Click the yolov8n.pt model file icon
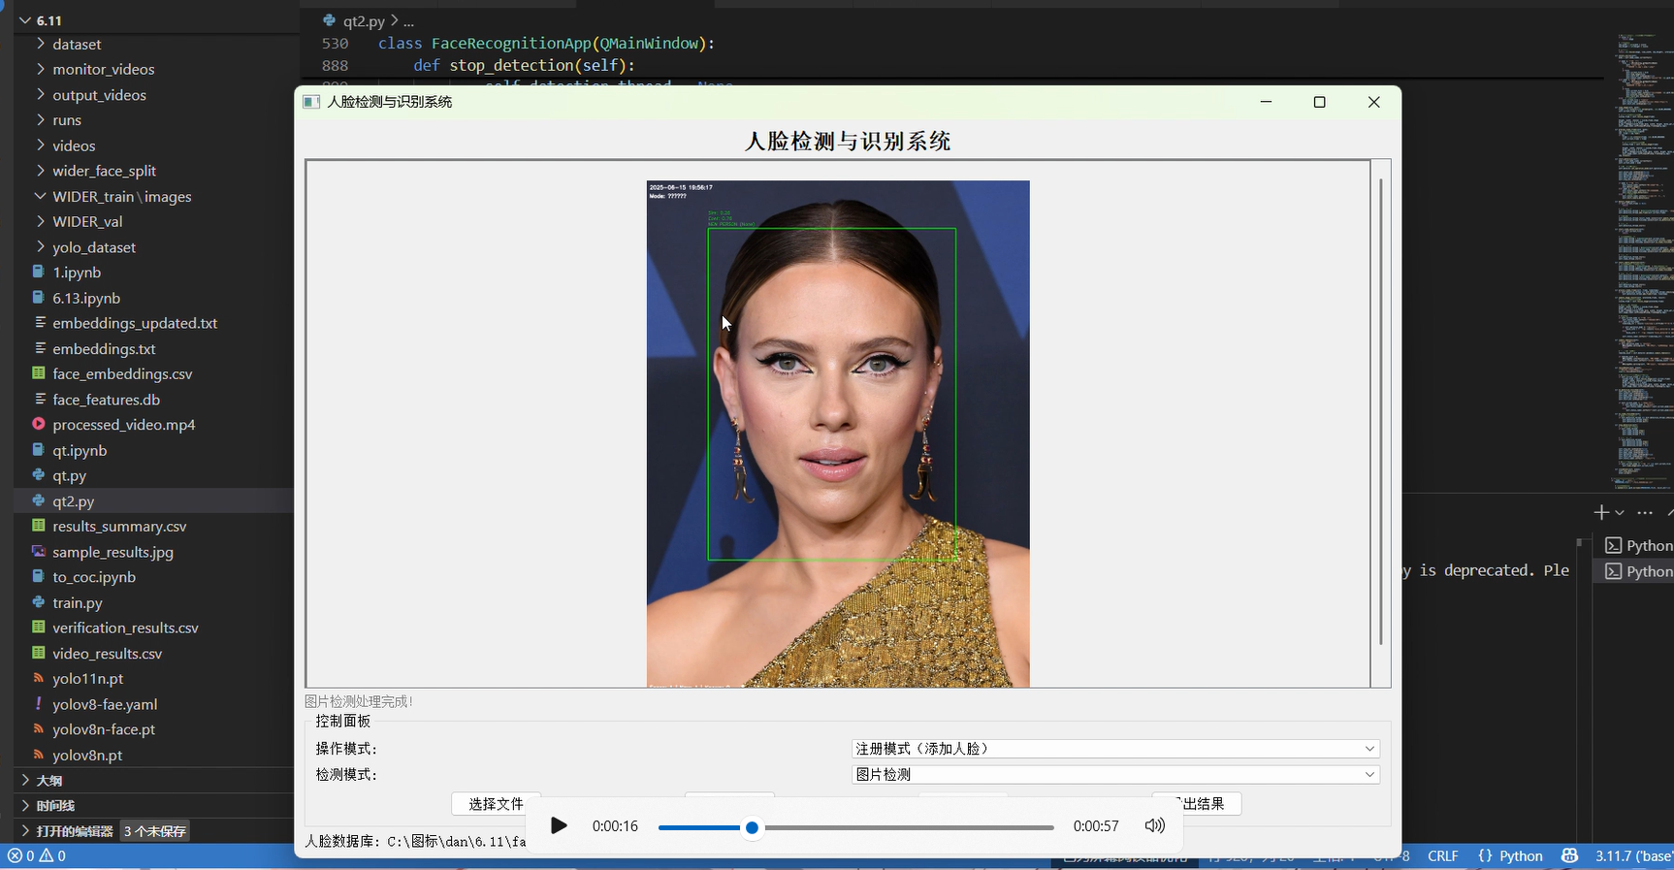1674x870 pixels. pyautogui.click(x=39, y=755)
